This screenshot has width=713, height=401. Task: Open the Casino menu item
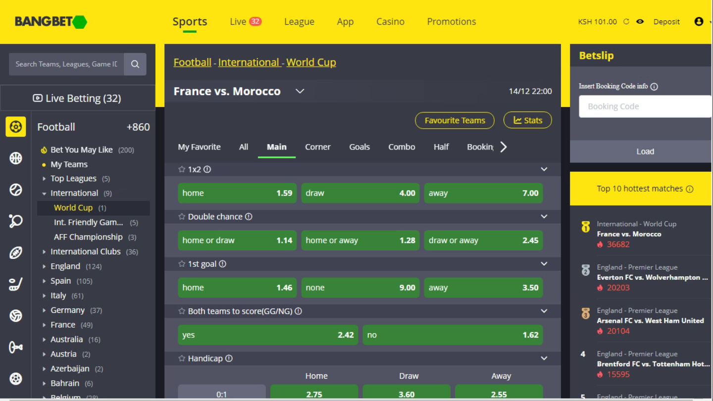[x=390, y=22]
